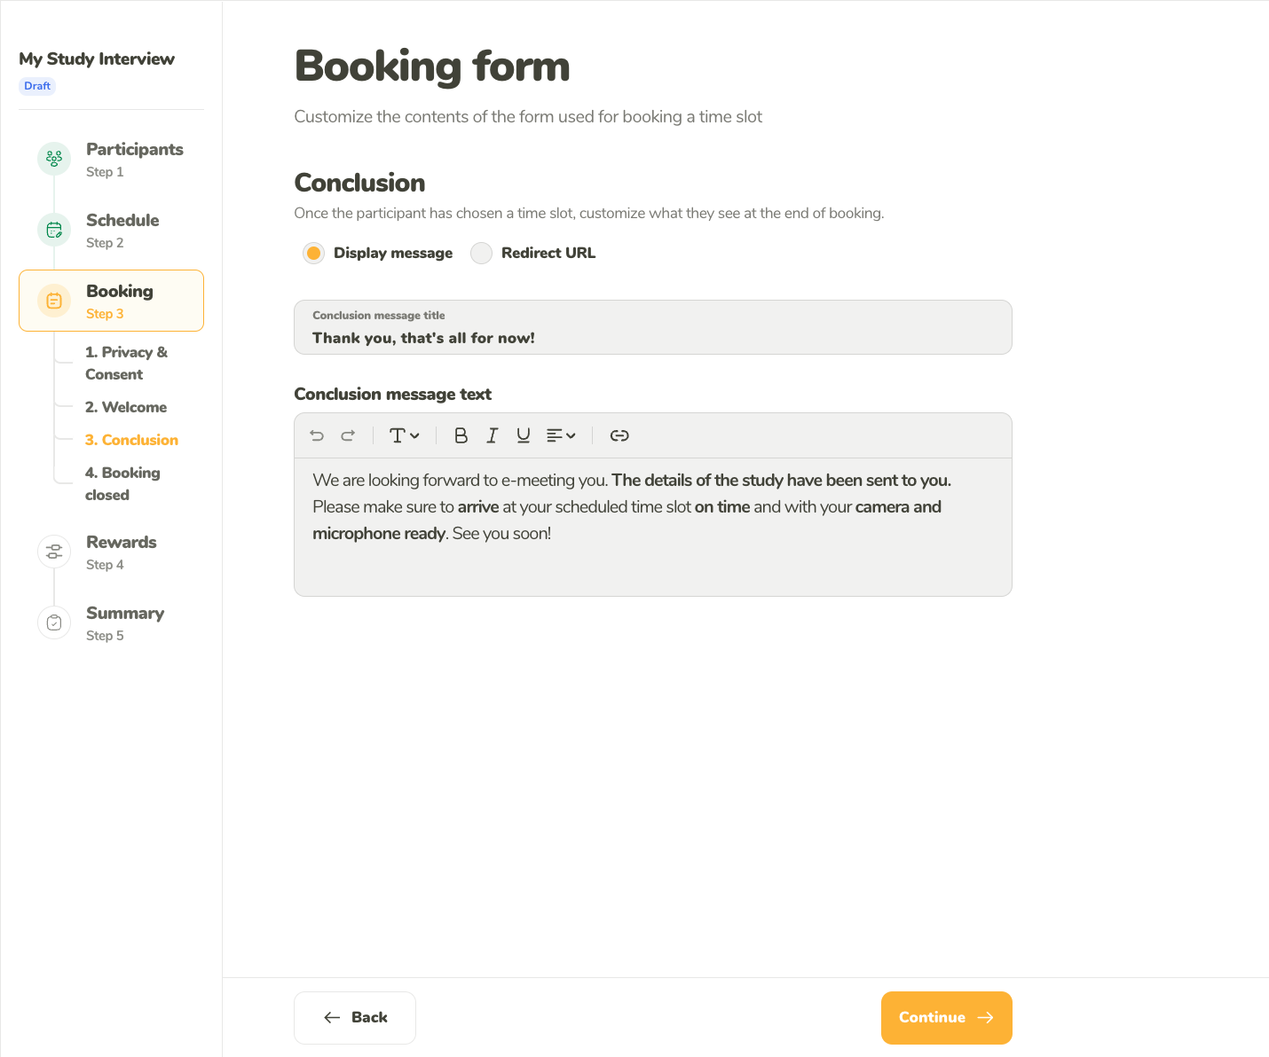The height and width of the screenshot is (1057, 1269).
Task: Select the Display message radio button
Action: (313, 254)
